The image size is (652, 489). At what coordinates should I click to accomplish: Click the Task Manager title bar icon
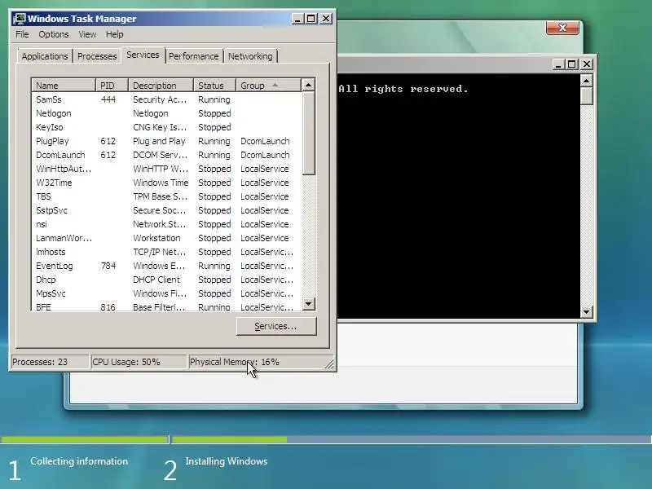[x=19, y=19]
